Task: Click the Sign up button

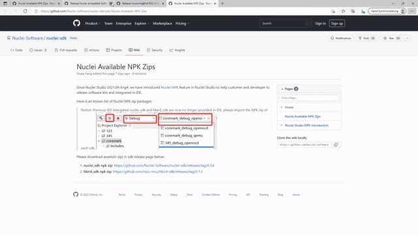Action: 337,23
